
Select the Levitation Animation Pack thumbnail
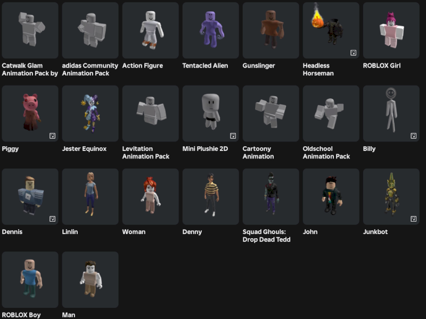click(x=151, y=113)
